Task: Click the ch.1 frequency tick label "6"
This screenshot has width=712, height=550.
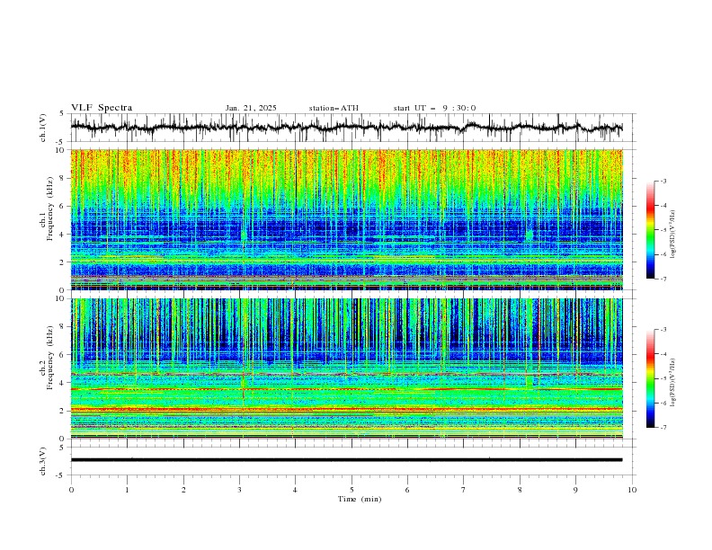Action: tap(63, 206)
